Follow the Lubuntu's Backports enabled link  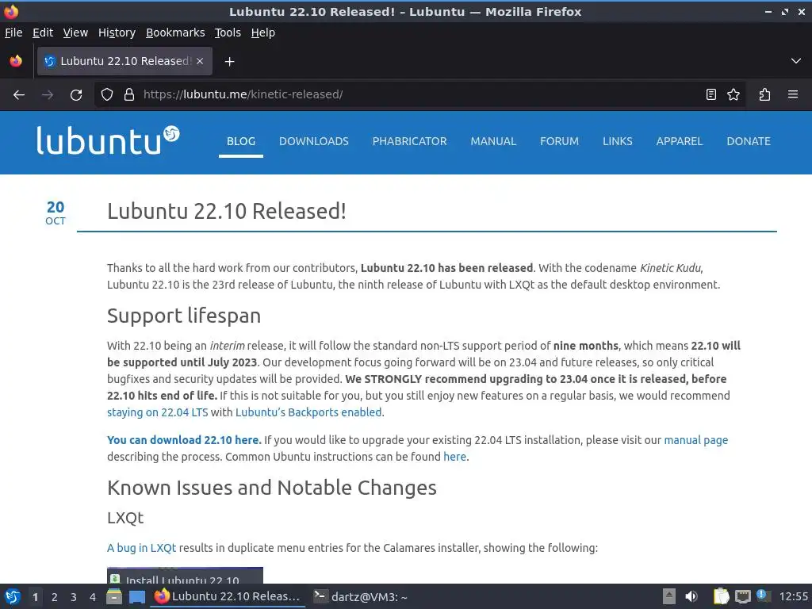click(308, 412)
